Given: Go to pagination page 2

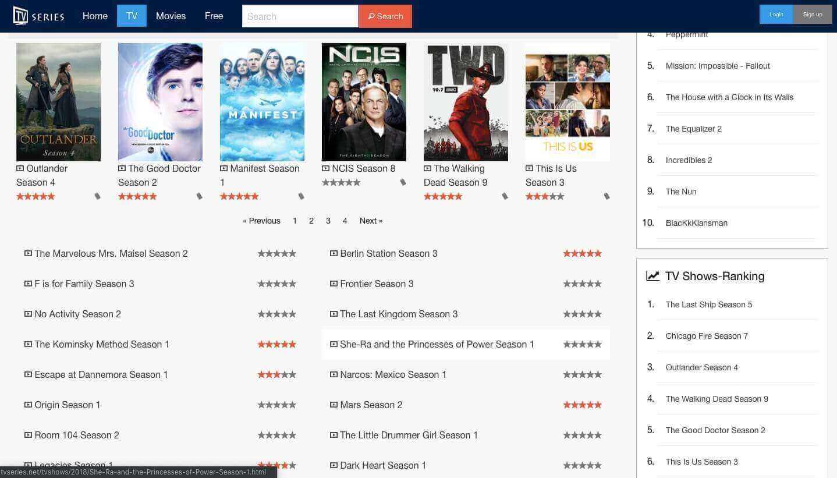Looking at the screenshot, I should click(311, 221).
